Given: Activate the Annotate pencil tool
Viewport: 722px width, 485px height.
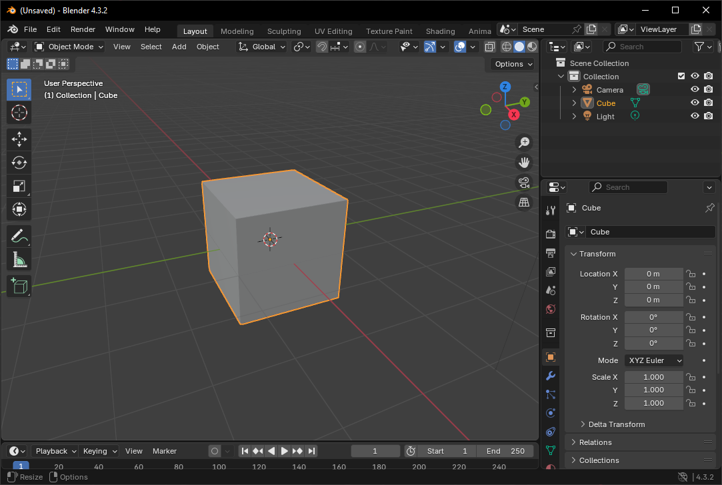Looking at the screenshot, I should pyautogui.click(x=19, y=235).
